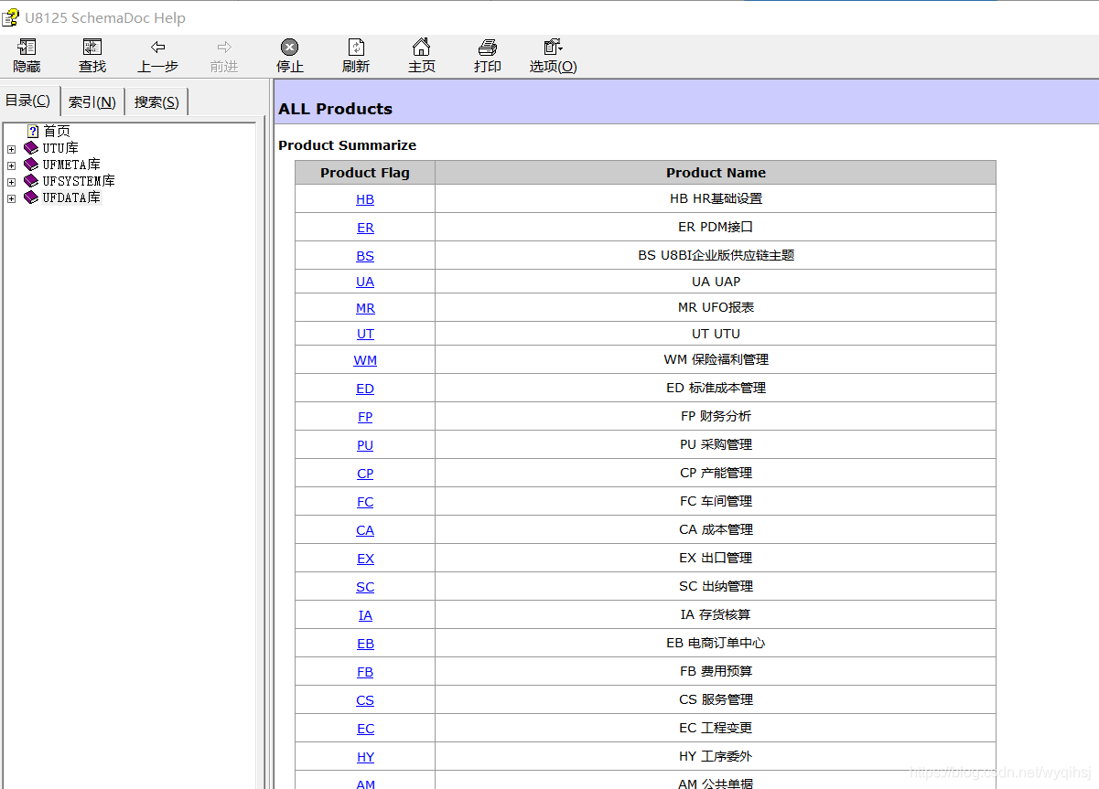Open the FP product link
Viewport: 1099px width, 789px height.
[365, 417]
